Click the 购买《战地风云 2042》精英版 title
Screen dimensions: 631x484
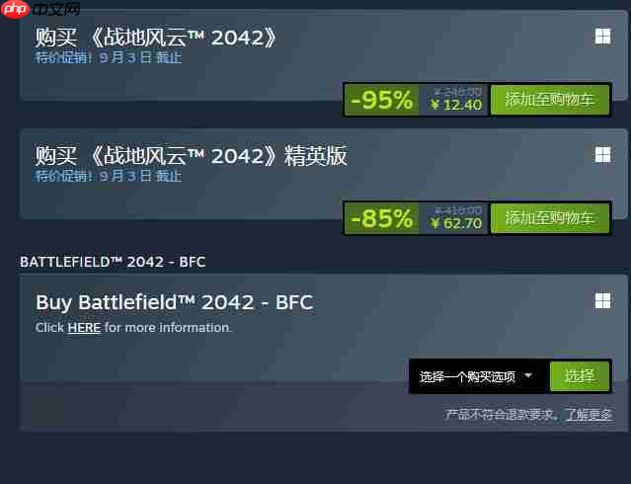[x=192, y=155]
